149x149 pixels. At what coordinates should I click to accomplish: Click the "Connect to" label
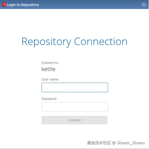pyautogui.click(x=50, y=63)
